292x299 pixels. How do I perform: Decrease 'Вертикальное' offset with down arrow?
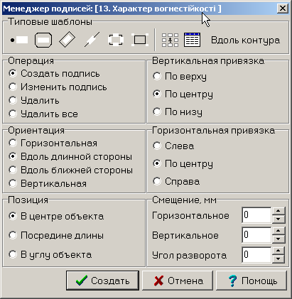tap(279, 239)
